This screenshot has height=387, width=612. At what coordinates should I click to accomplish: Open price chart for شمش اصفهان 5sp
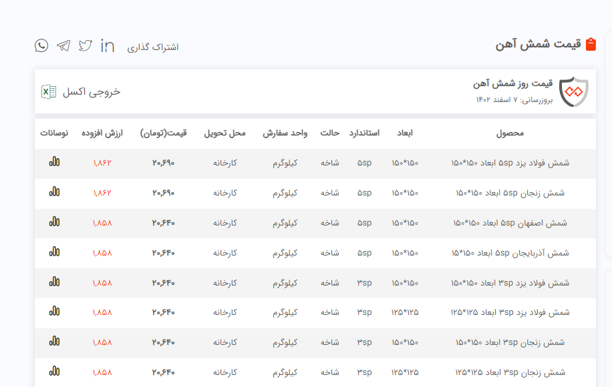54,222
